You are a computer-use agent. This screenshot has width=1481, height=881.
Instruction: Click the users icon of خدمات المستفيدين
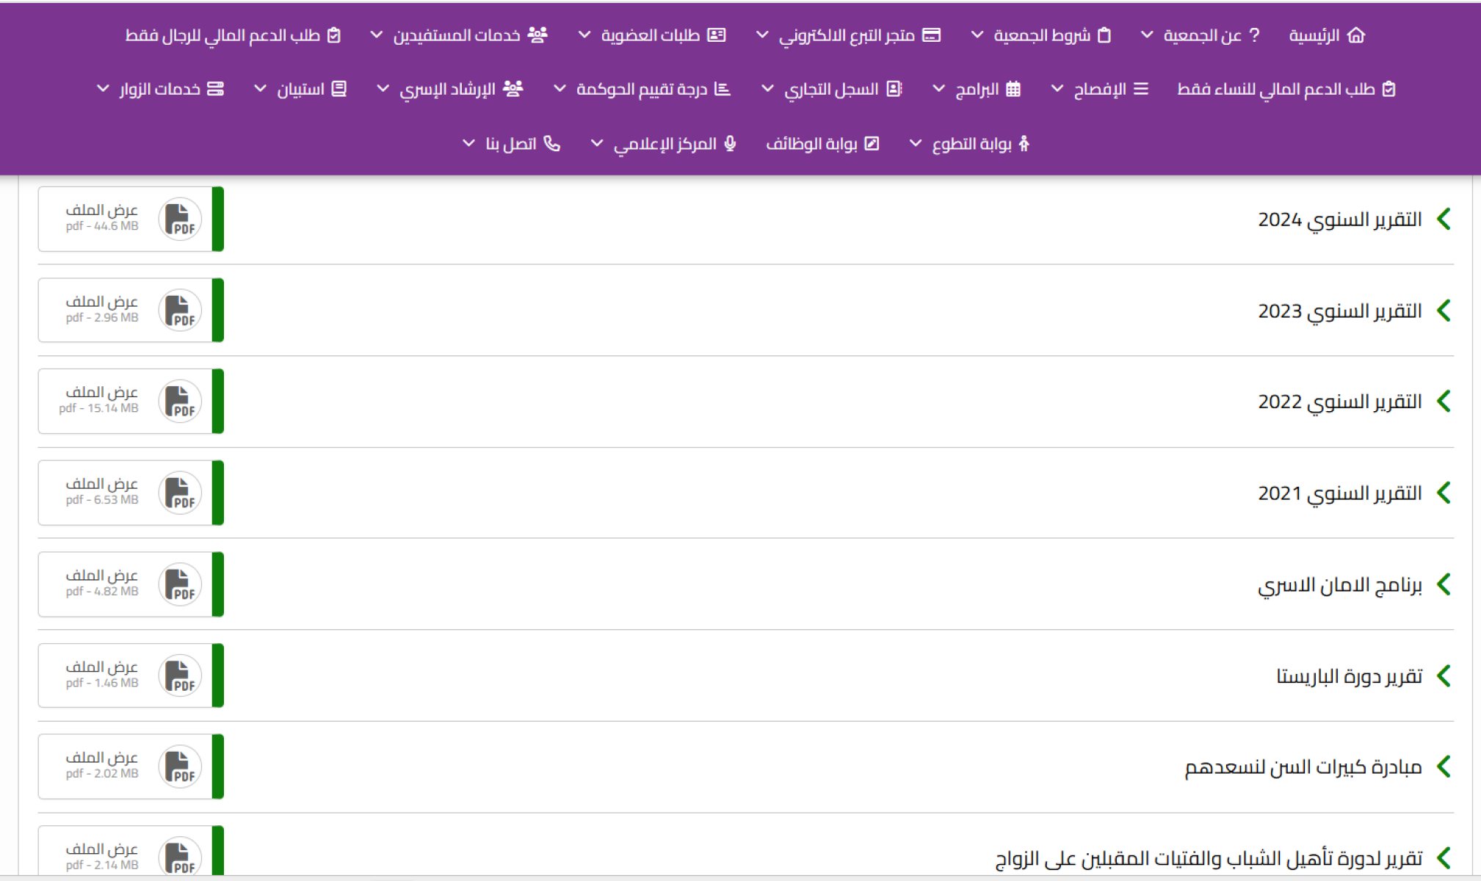[537, 35]
